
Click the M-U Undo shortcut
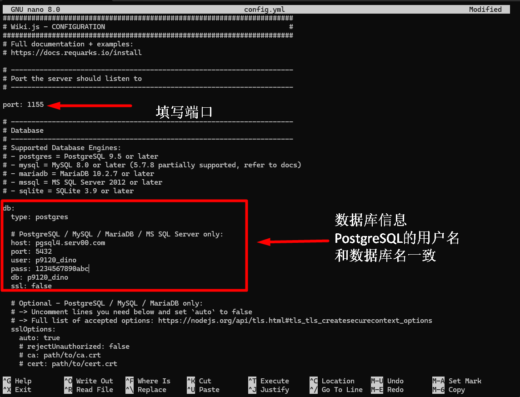pos(387,381)
